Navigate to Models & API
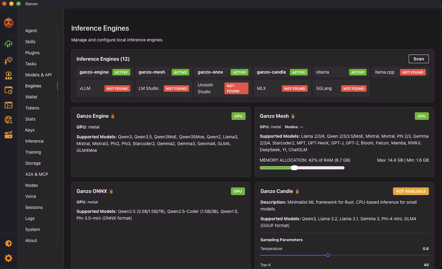Viewport: 442px width, 269px height. (39, 75)
